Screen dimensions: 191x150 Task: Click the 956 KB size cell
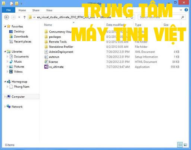(x=175, y=67)
